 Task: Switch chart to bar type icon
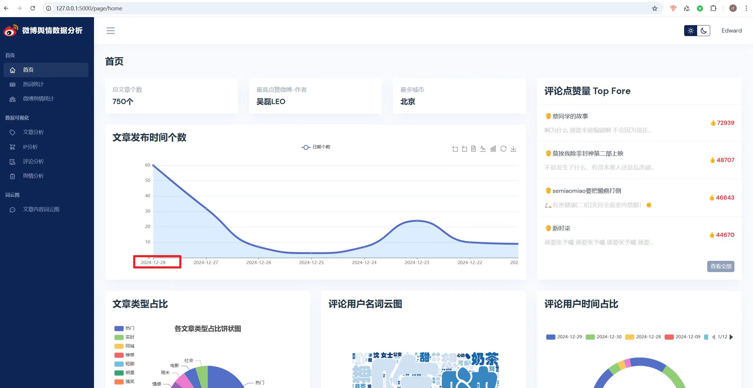[x=493, y=149]
